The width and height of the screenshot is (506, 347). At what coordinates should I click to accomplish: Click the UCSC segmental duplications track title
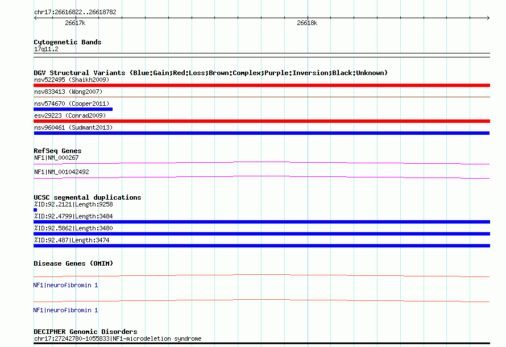coord(88,197)
